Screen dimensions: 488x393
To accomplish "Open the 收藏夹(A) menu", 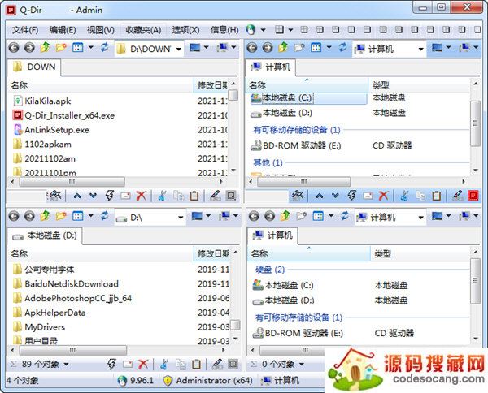I will click(143, 30).
